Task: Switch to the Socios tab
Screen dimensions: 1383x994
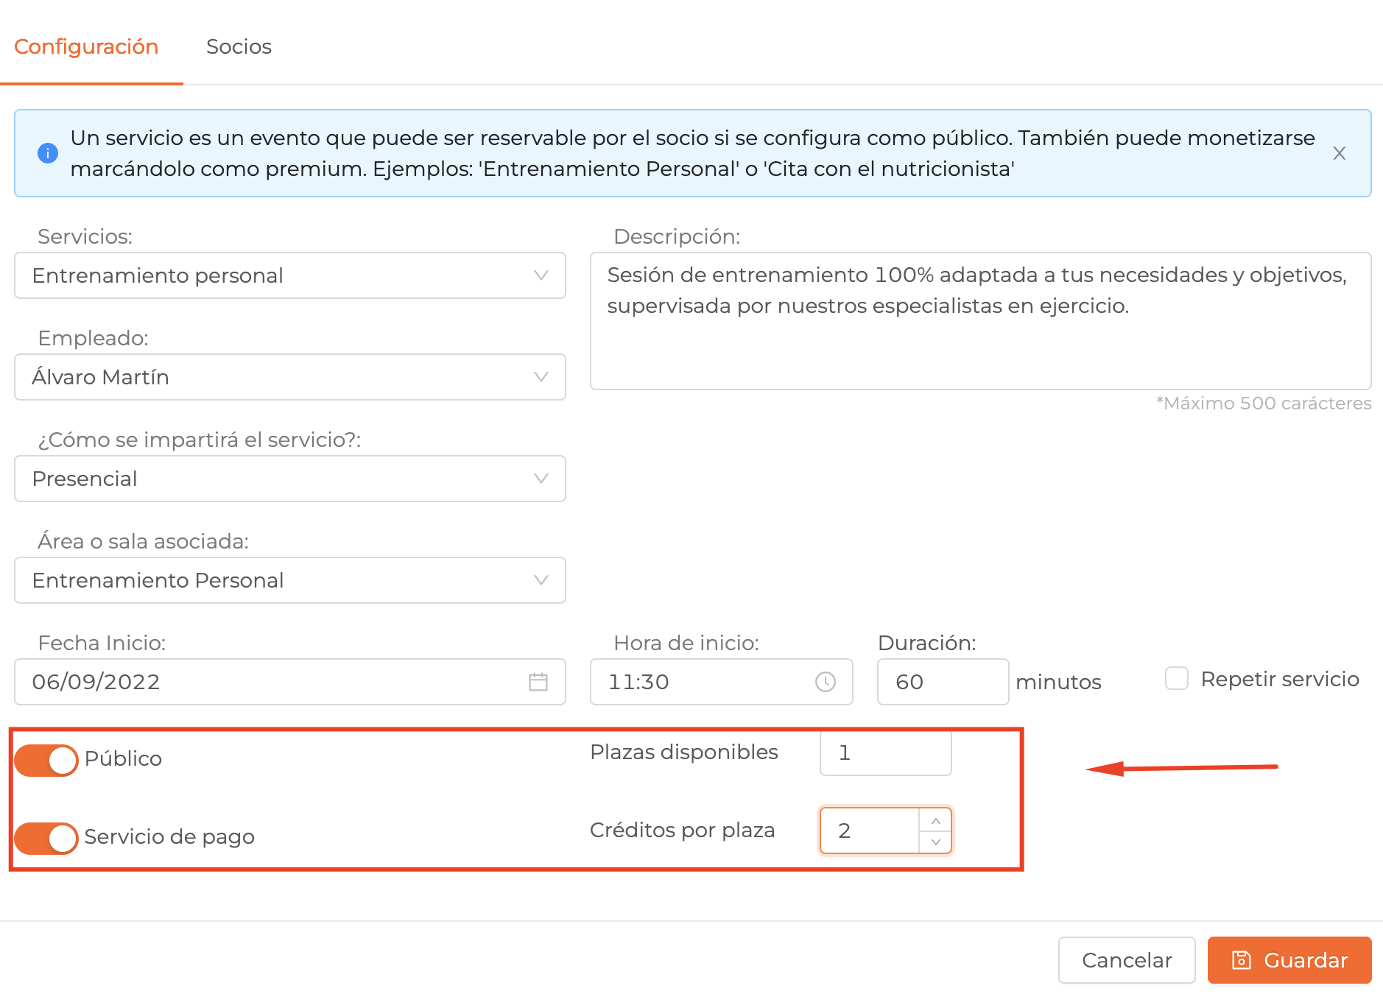Action: tap(239, 46)
